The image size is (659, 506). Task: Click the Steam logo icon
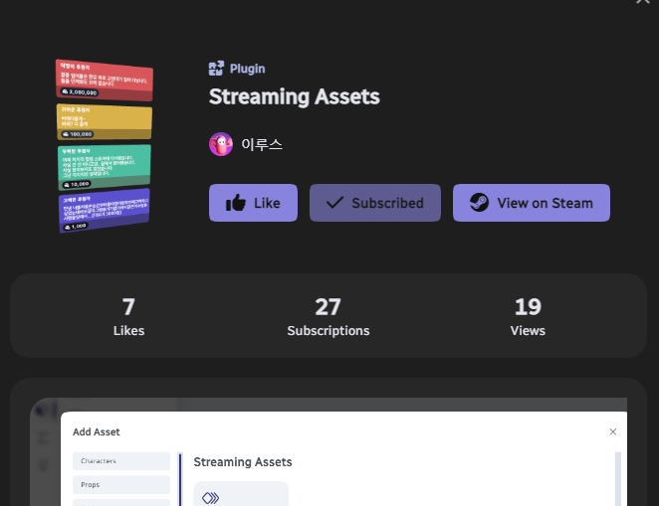(x=479, y=202)
